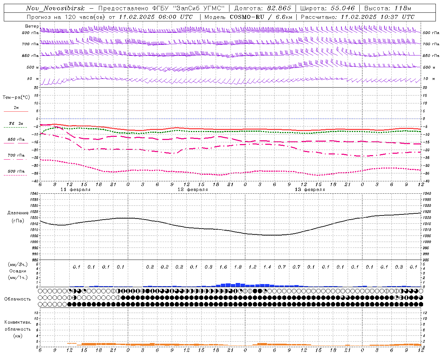This screenshot has width=441, height=353.
Task: Click the station name Nov_Novosibirsk in the header
Action: point(55,9)
